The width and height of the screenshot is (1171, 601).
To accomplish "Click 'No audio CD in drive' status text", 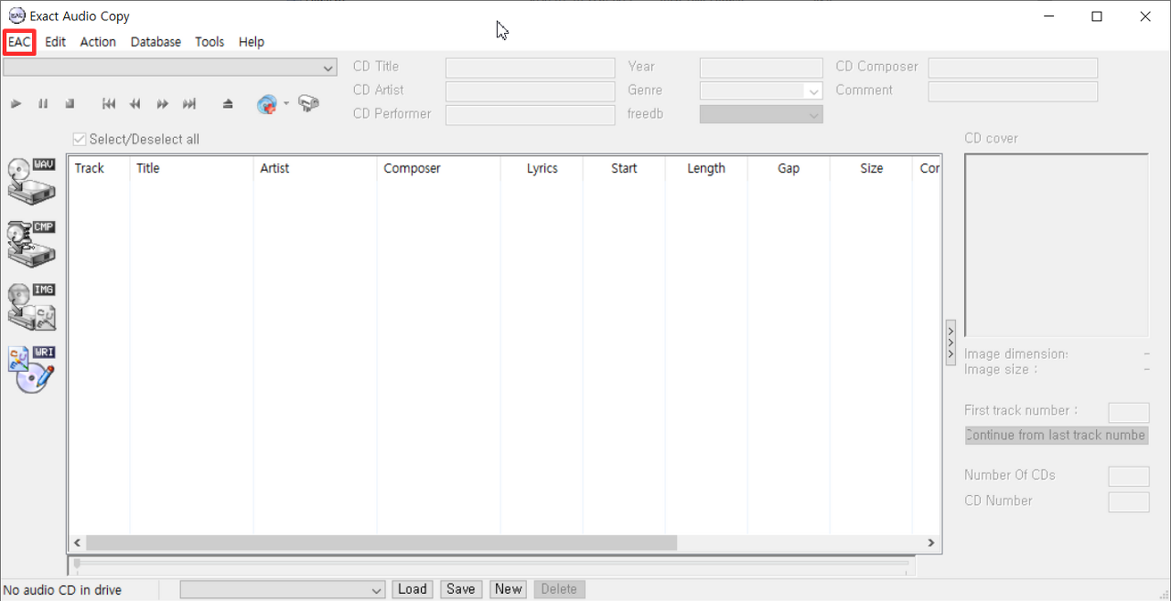I will coord(62,590).
